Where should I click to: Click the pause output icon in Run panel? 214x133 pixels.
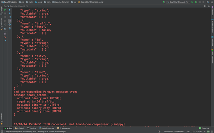(5, 17)
